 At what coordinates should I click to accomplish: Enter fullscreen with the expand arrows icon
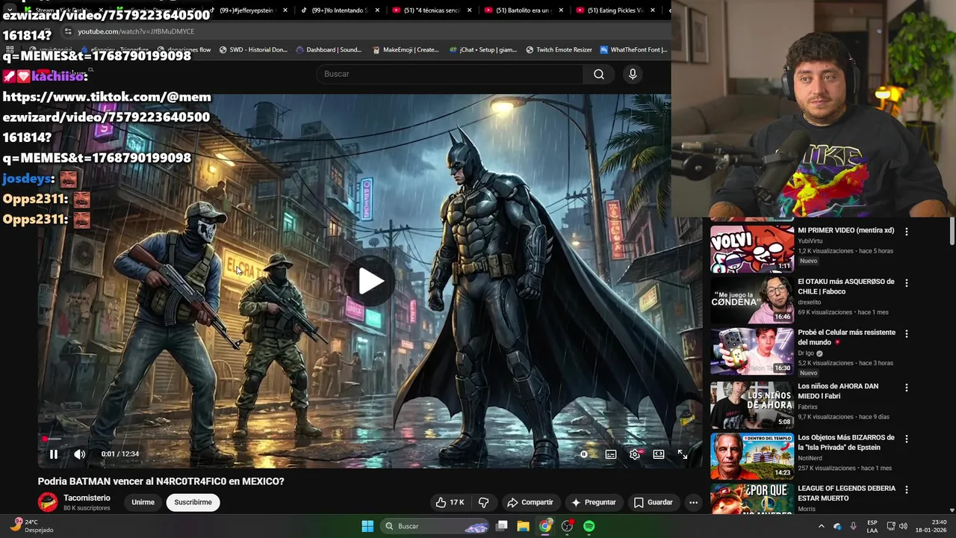point(683,454)
